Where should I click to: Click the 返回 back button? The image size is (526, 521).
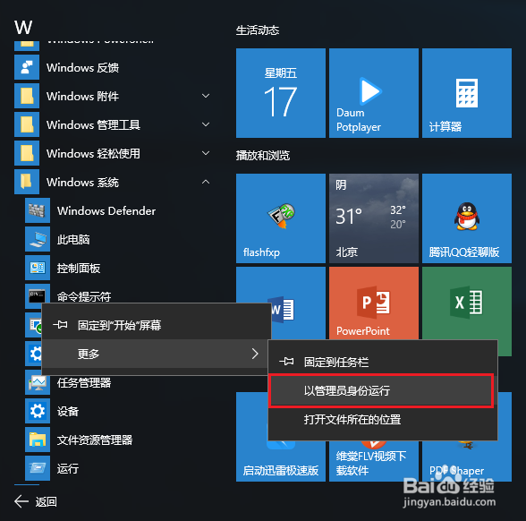pyautogui.click(x=36, y=502)
